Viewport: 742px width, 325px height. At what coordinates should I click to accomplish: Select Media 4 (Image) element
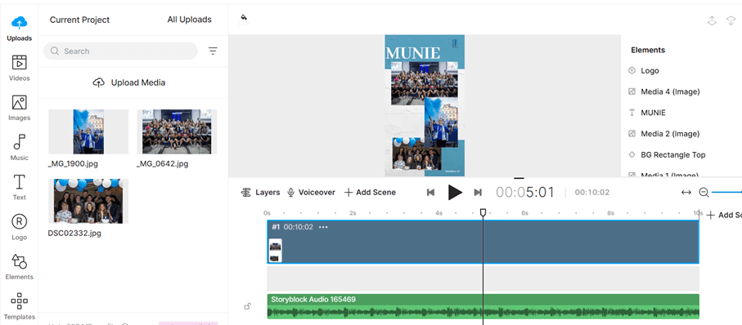click(x=670, y=91)
